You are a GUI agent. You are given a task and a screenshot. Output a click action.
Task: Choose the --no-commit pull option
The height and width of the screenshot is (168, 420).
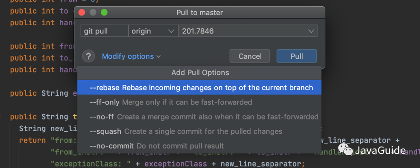[156, 146]
